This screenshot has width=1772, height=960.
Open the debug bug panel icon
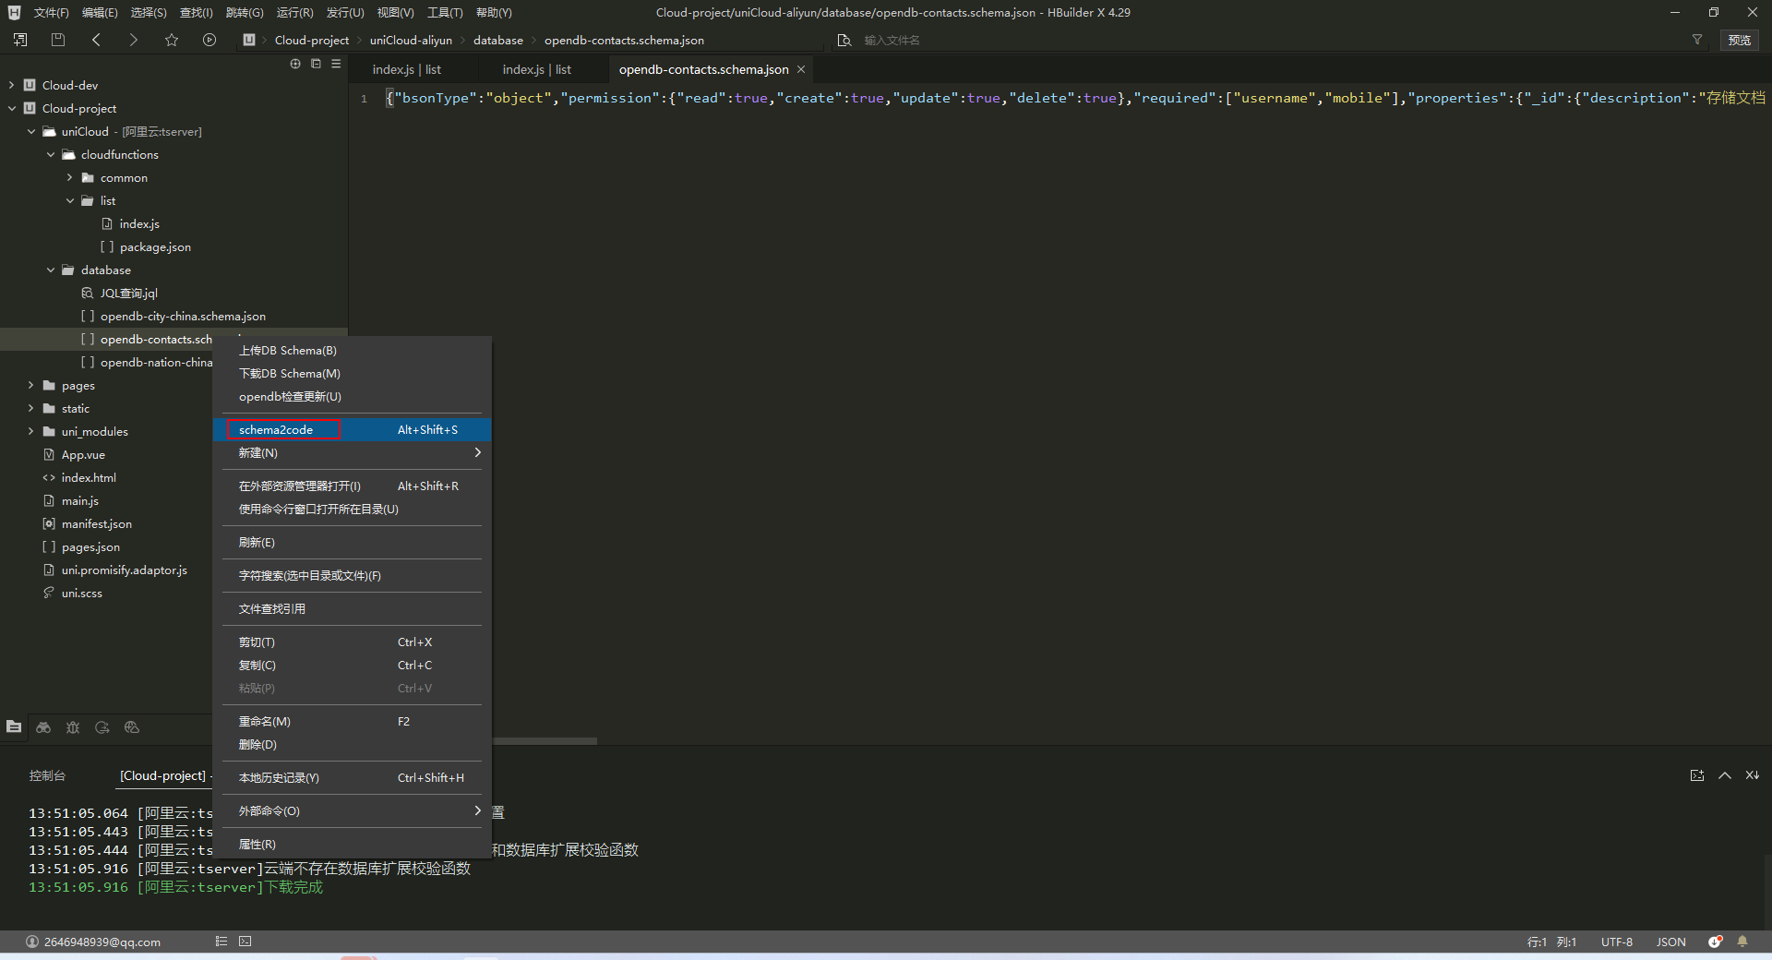click(x=73, y=727)
